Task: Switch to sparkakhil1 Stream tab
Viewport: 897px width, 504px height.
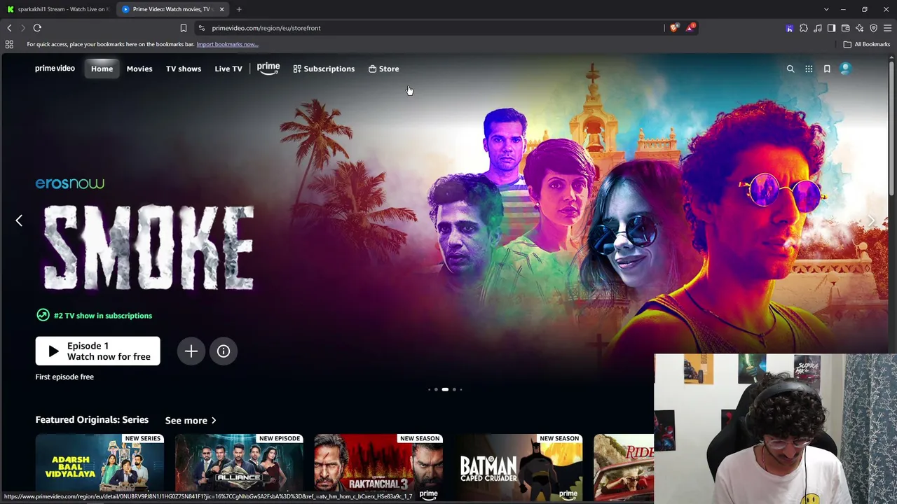Action: coord(57,9)
